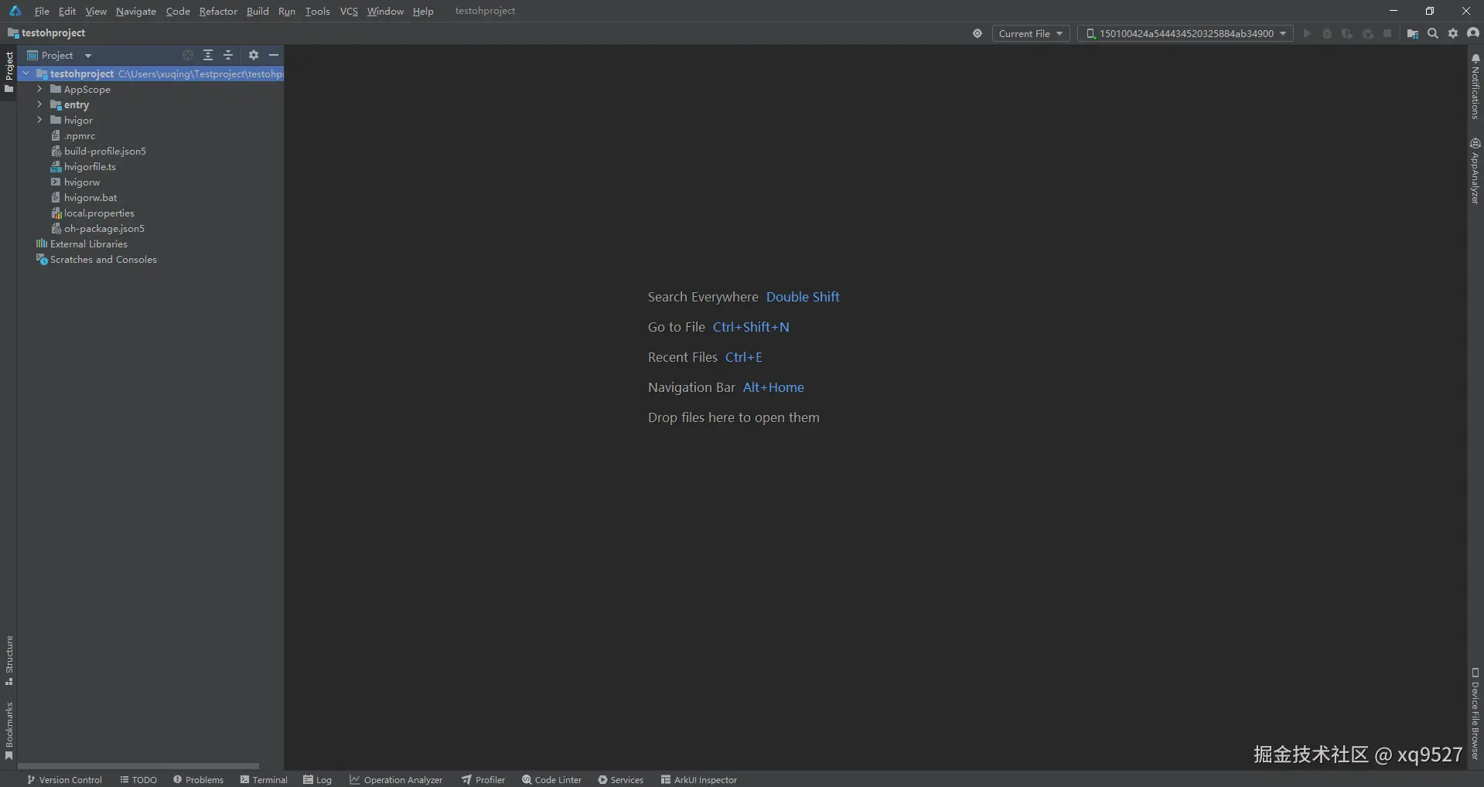Open the Device File Browser side panel
This screenshot has height=787, width=1484.
[x=1475, y=714]
